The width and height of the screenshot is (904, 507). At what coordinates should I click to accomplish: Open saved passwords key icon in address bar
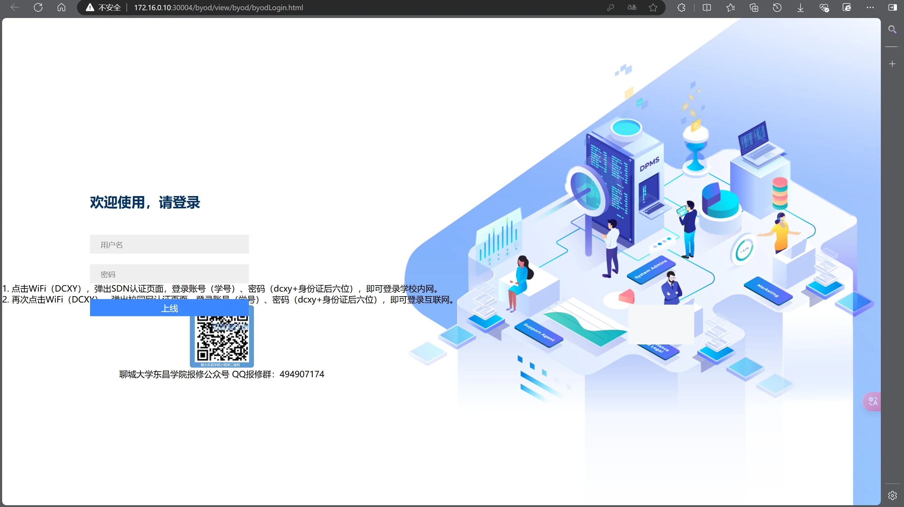coord(611,7)
